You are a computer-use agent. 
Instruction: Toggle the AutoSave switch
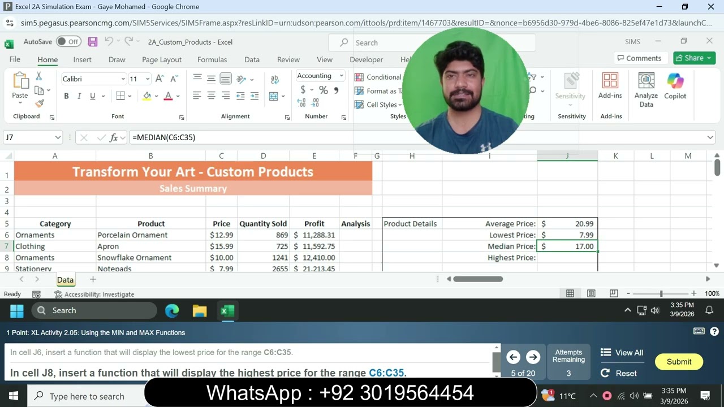tap(68, 42)
